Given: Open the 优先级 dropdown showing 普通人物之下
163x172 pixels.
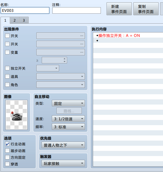Looking at the screenshot, I should pos(63,145).
